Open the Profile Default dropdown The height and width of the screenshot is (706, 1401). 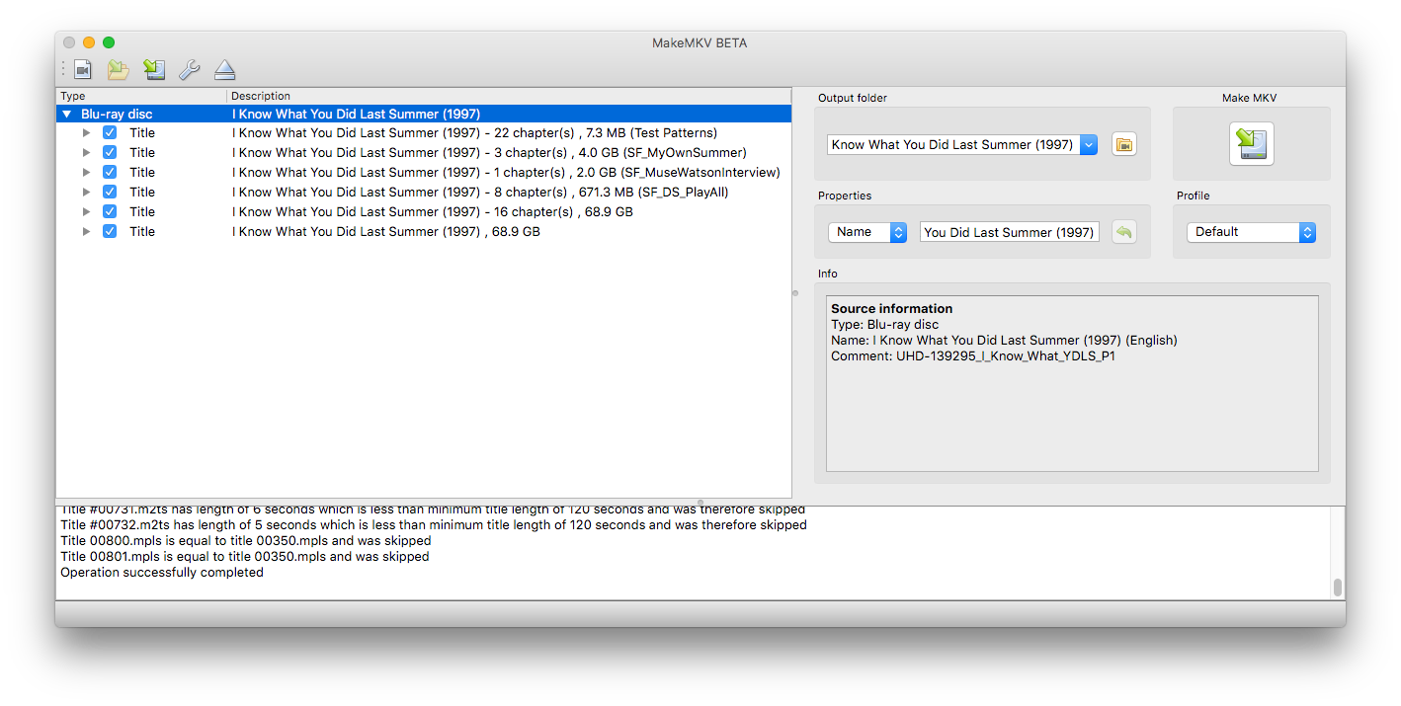pyautogui.click(x=1251, y=232)
